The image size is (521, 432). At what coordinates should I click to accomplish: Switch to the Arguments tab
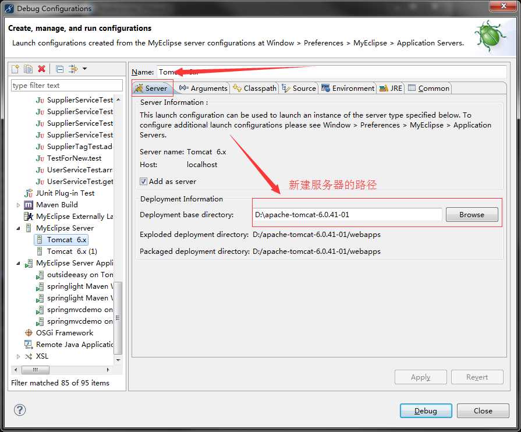[203, 88]
